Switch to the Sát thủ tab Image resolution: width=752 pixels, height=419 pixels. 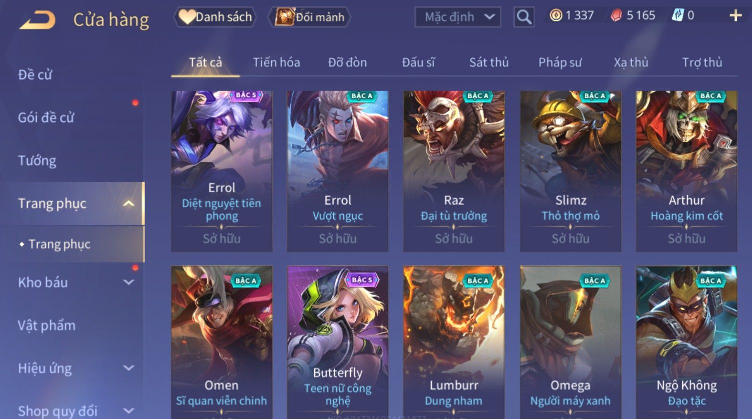coord(489,62)
